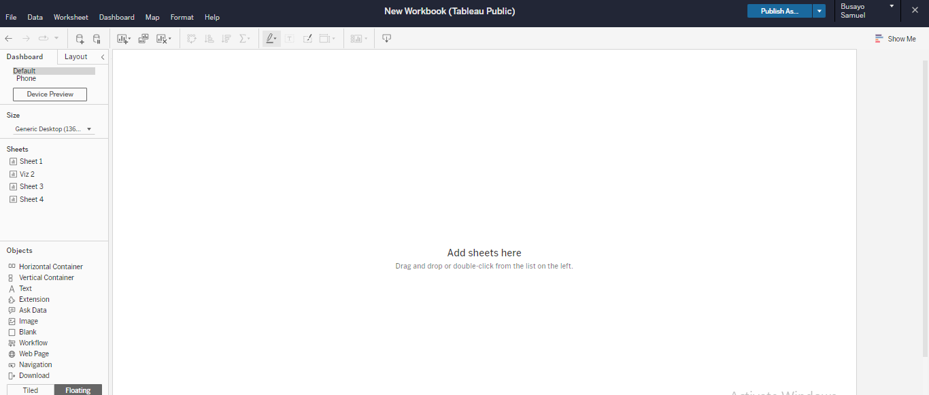Click the Navigation object icon

point(12,364)
